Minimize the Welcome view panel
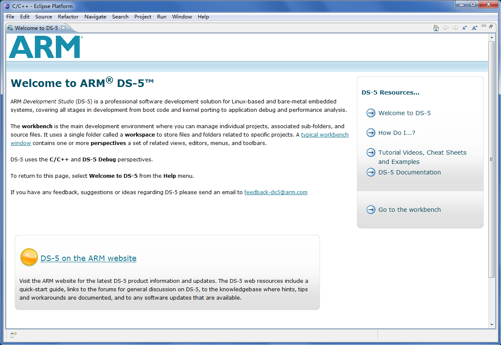 pos(484,26)
